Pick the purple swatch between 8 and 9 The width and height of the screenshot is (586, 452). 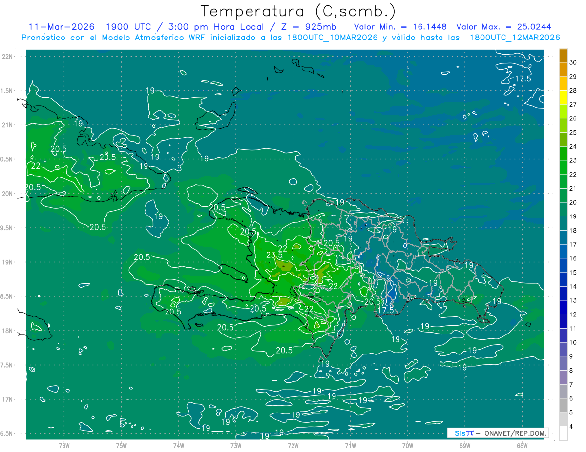[x=563, y=363]
